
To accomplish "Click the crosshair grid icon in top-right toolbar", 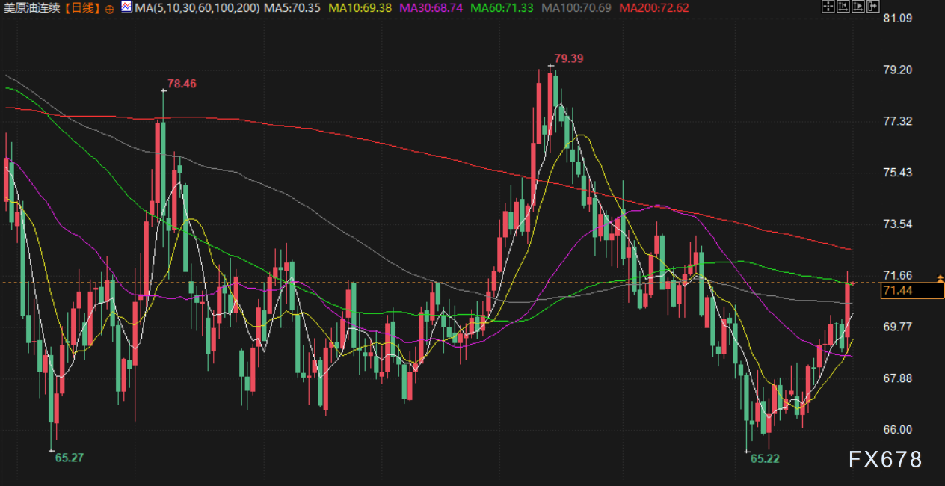I will point(828,7).
